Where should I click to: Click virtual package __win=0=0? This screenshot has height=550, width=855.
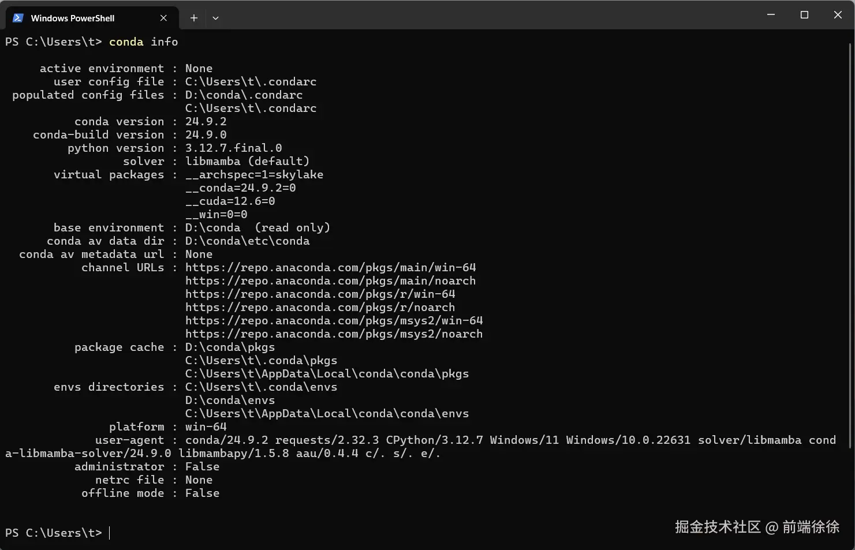(216, 214)
